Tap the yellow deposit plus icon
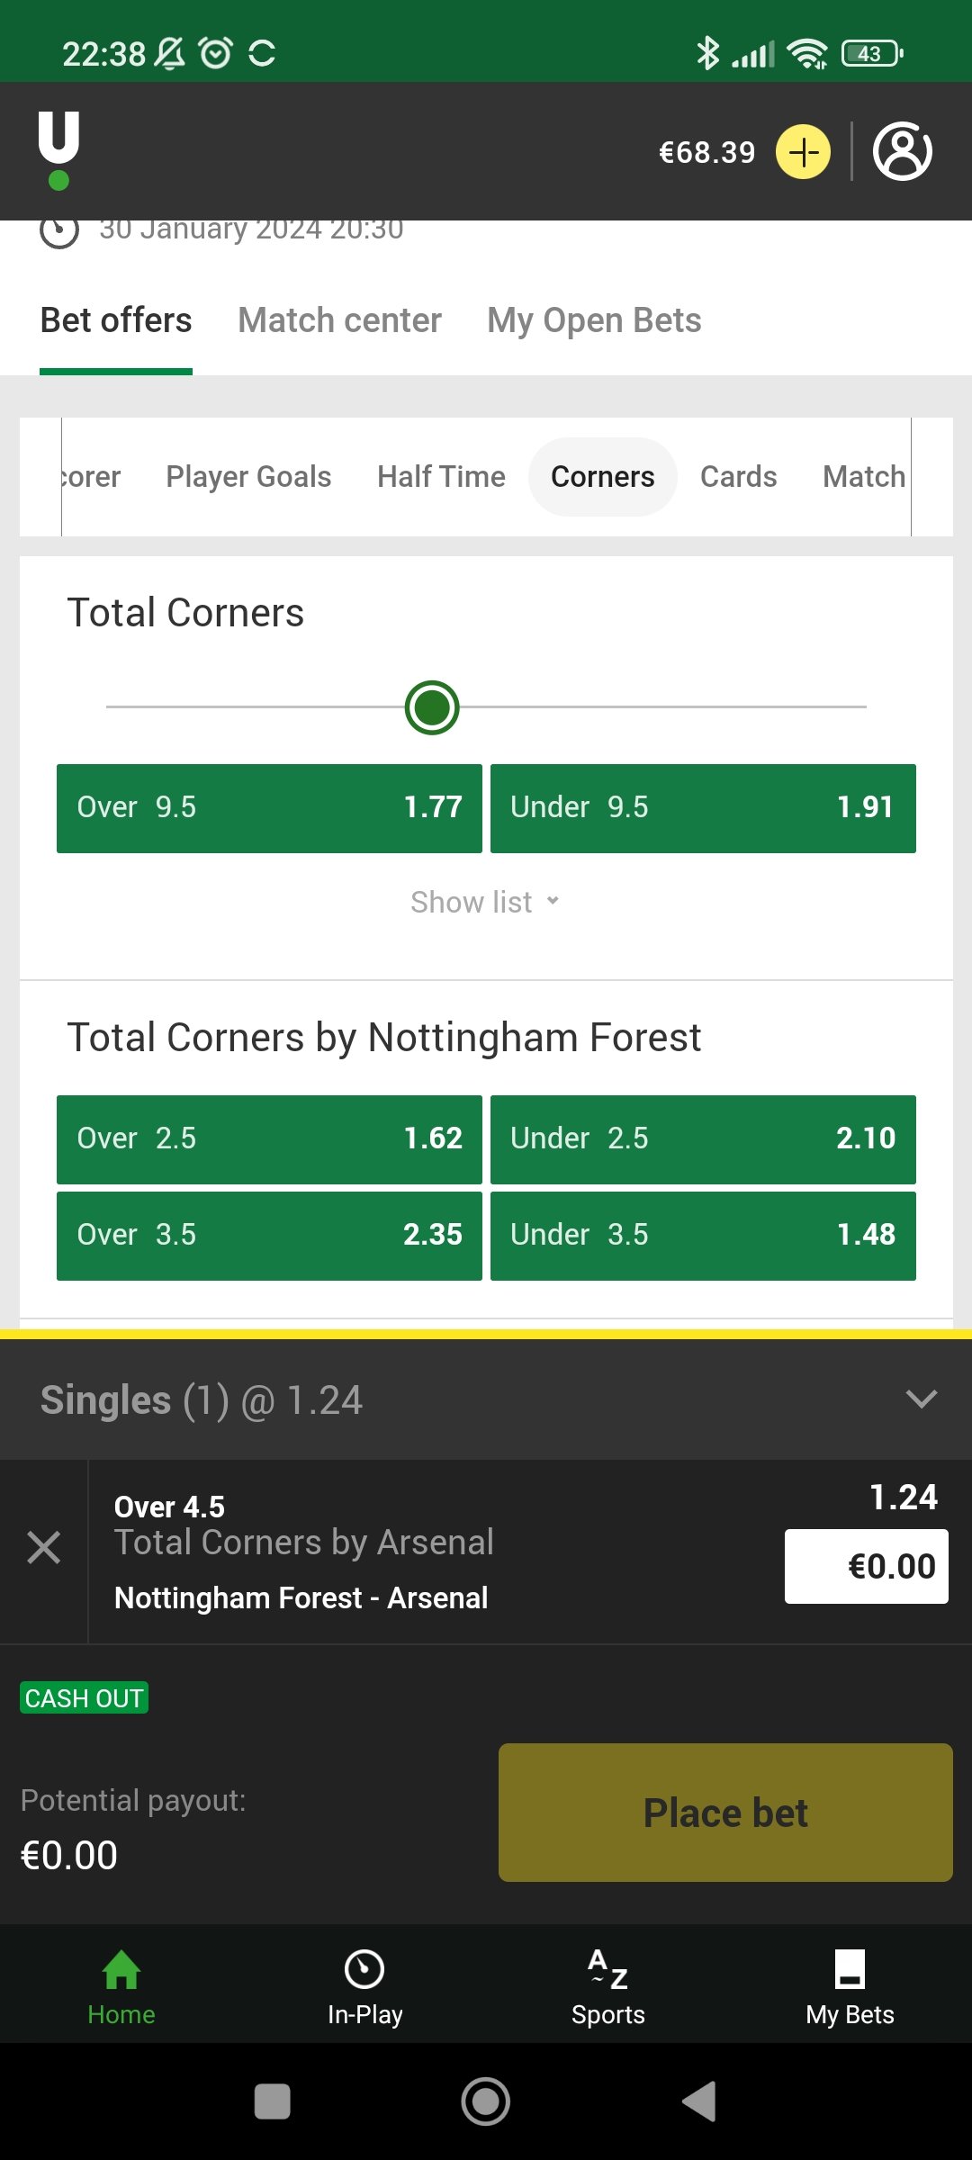The image size is (972, 2160). pyautogui.click(x=803, y=152)
